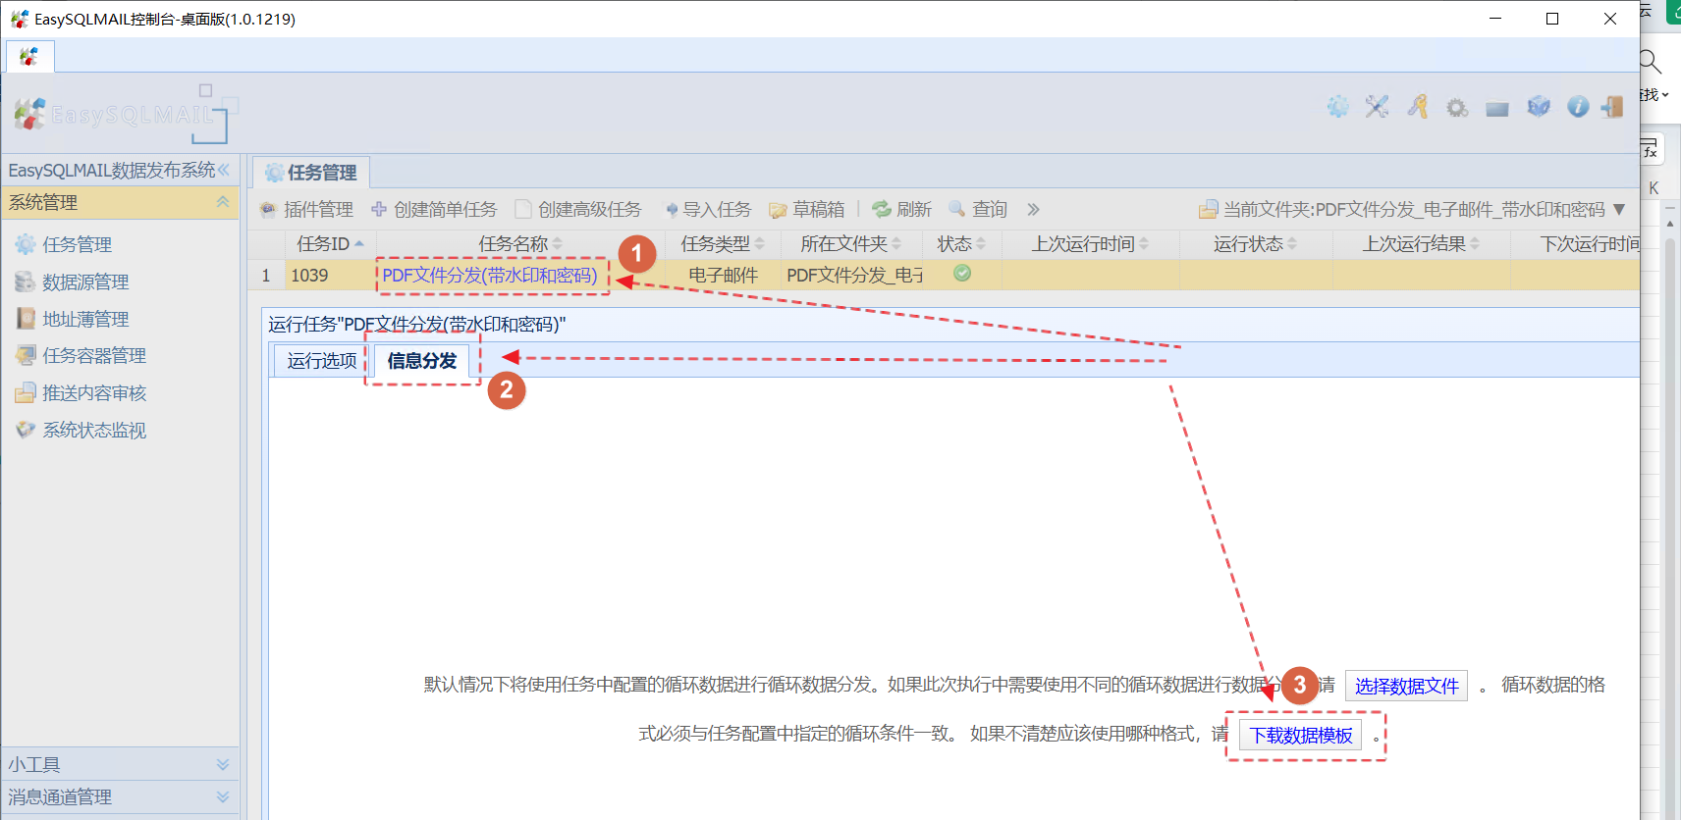
Task: Sort by the 任务ID column header
Action: [330, 243]
